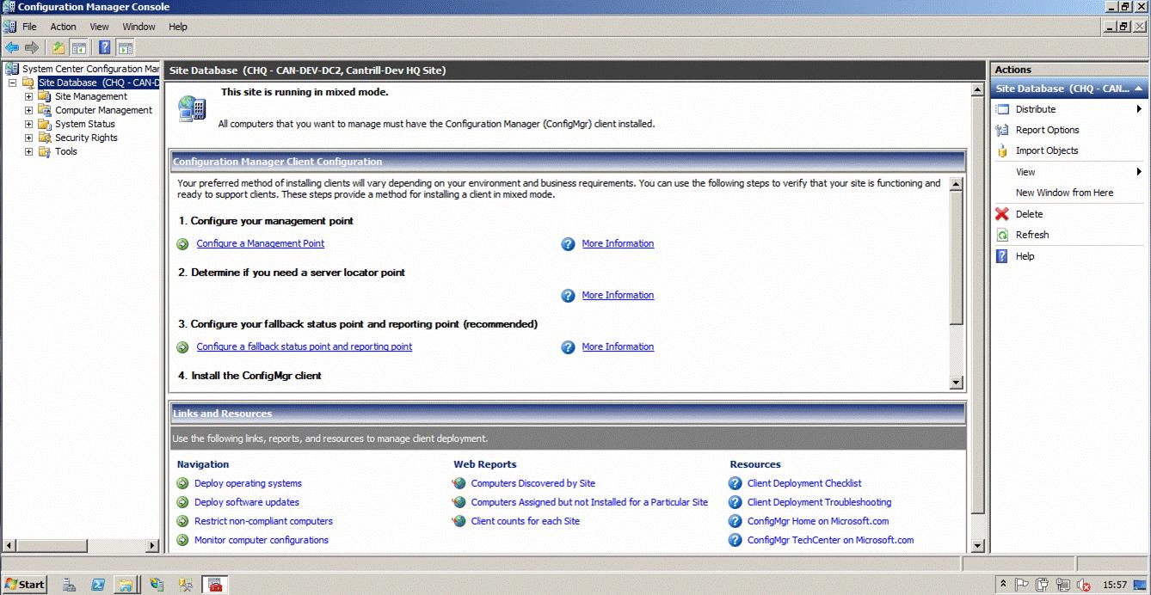This screenshot has height=595, width=1151.
Task: Expand the Site Management tree node
Action: (27, 95)
